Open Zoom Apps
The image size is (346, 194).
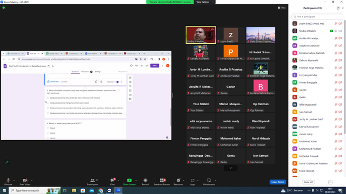point(192,182)
